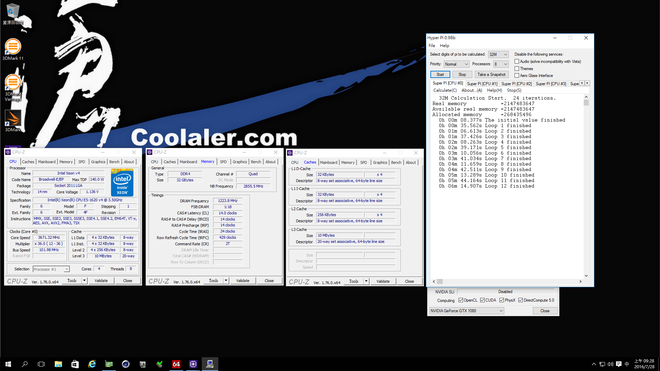Enable Aero Glass Interface checkbox

pyautogui.click(x=517, y=76)
